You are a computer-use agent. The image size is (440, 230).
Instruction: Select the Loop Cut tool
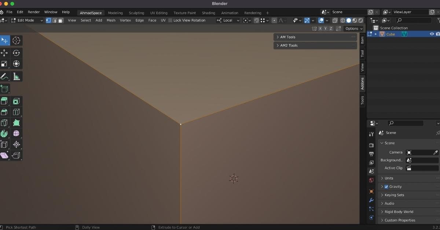tap(16, 112)
